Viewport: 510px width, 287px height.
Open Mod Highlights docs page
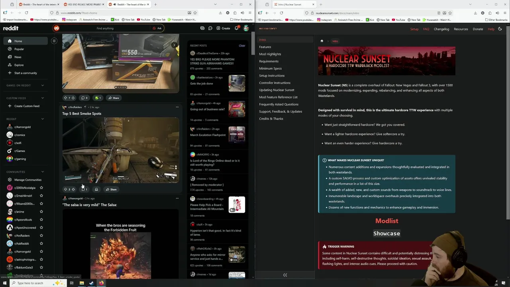coord(270,54)
